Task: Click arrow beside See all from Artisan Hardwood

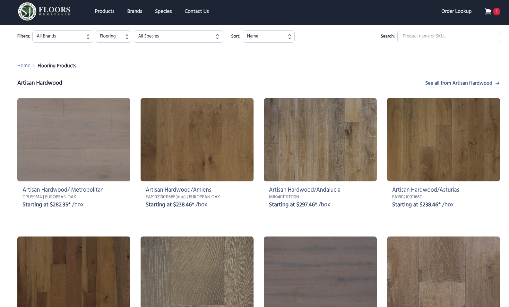Action: point(497,83)
